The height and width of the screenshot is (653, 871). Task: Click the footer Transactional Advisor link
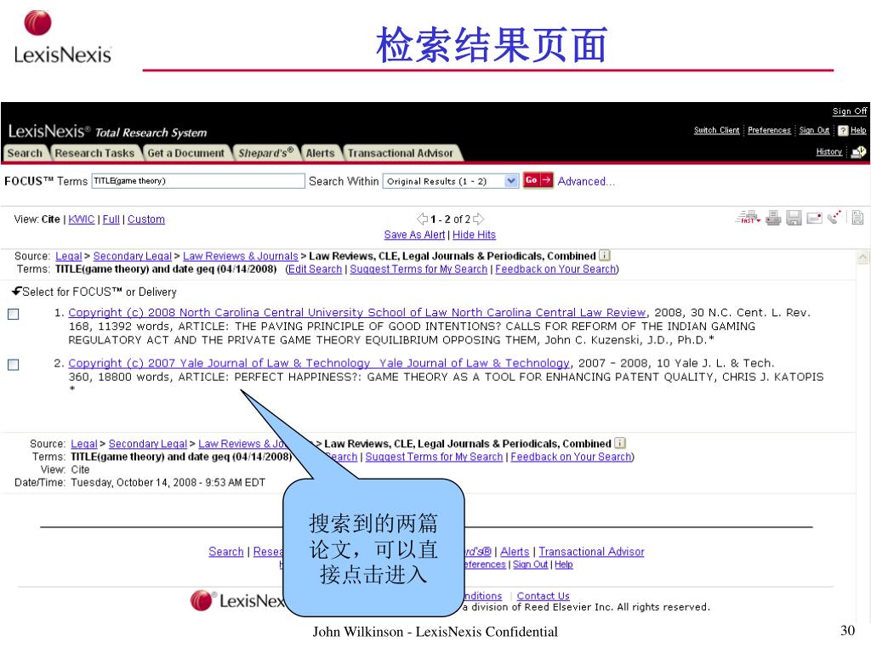click(x=592, y=552)
